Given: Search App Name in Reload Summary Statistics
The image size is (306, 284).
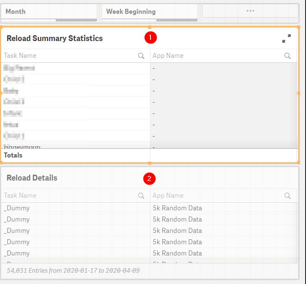Looking at the screenshot, I should [x=287, y=56].
